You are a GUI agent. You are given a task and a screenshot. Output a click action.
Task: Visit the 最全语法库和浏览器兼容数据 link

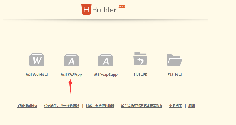coord(141,106)
